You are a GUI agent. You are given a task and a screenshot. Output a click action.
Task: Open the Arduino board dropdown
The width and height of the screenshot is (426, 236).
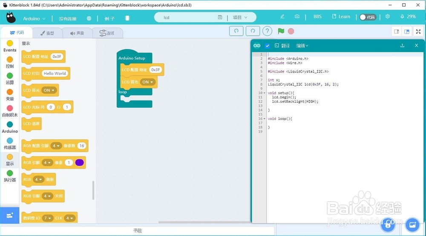tap(34, 18)
